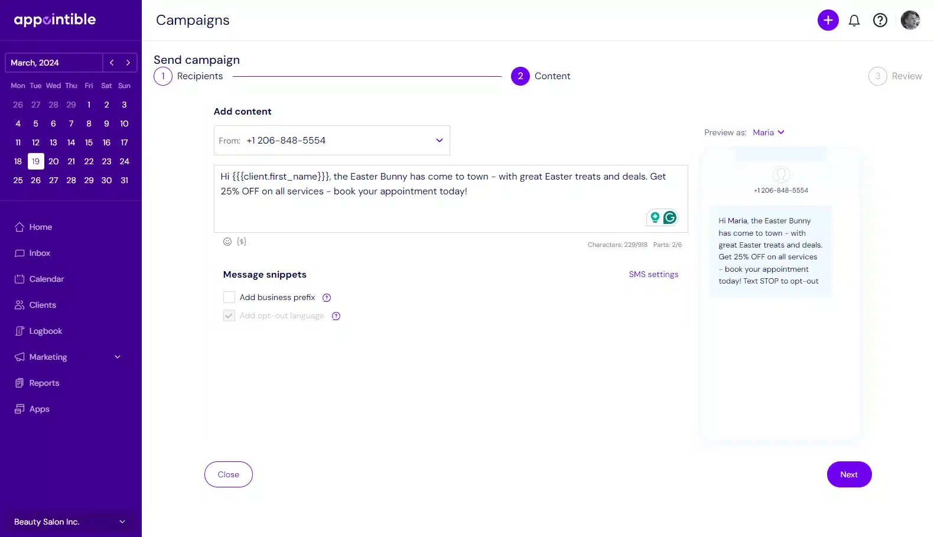Click the Clients people icon in sidebar
Viewport: 934px width, 537px height.
tap(19, 305)
